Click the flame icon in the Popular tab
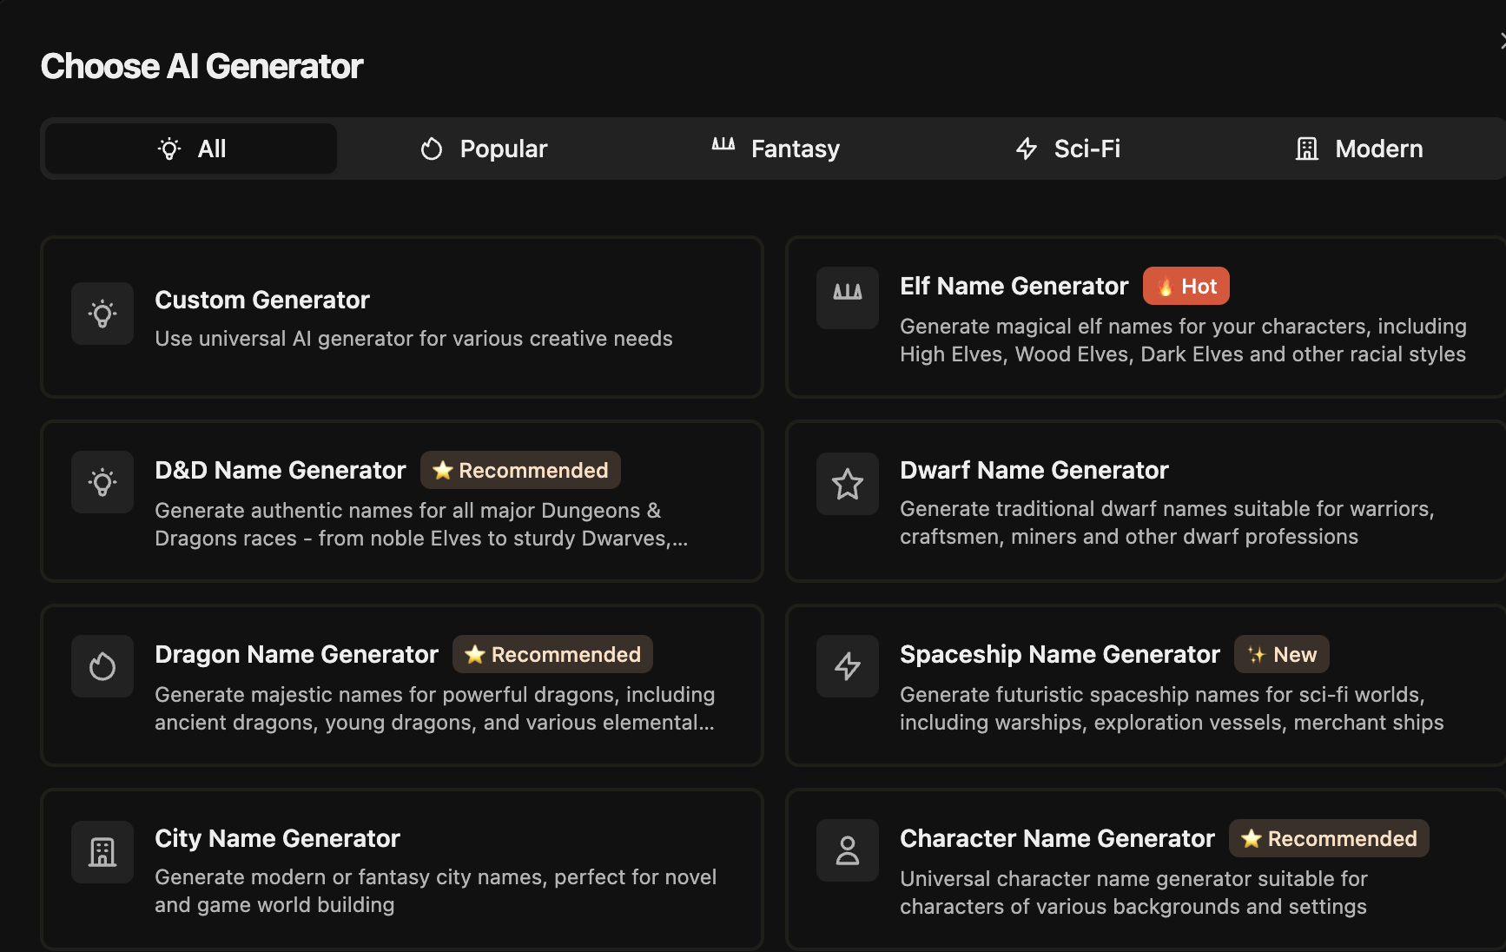Screen dimensions: 1506x952 pyautogui.click(x=431, y=149)
